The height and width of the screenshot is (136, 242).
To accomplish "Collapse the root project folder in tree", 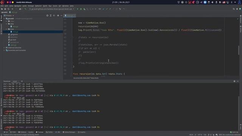I will (x=4, y=19).
